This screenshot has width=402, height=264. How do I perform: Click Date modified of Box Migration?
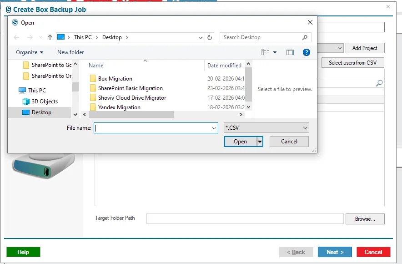[x=226, y=78]
